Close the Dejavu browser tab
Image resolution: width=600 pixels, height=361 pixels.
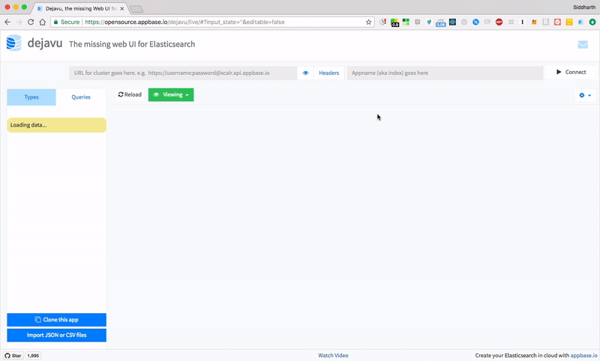coord(122,8)
